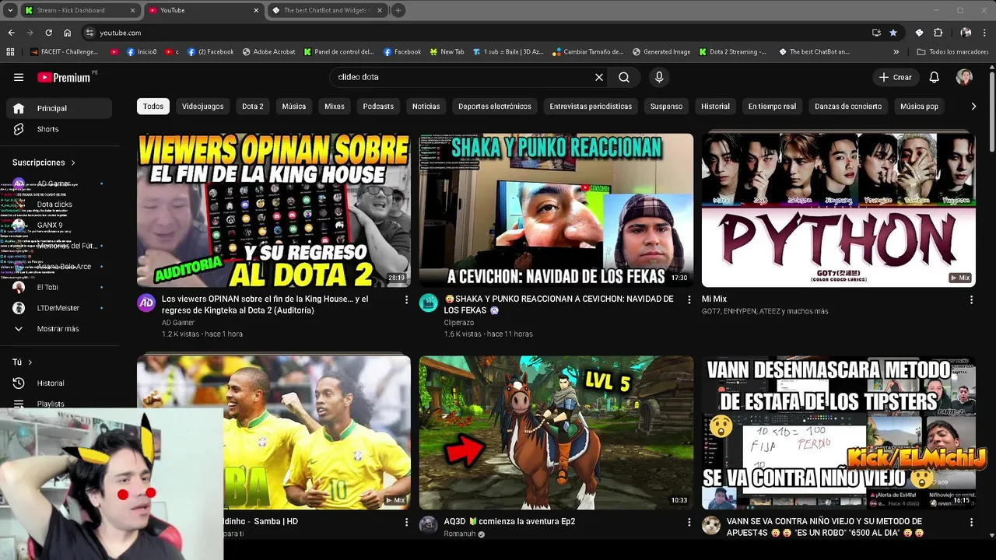
Task: Select the Danzas de concierto chip
Action: pyautogui.click(x=848, y=107)
